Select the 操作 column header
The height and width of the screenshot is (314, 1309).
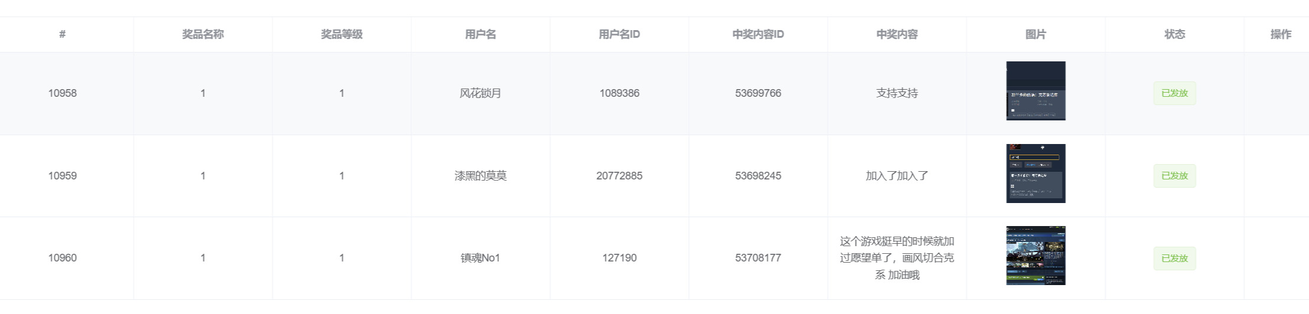(1281, 34)
